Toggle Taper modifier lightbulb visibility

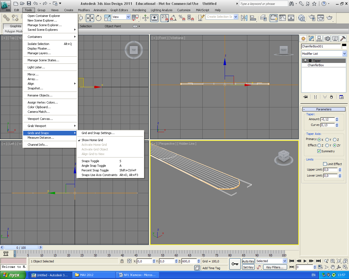305,61
